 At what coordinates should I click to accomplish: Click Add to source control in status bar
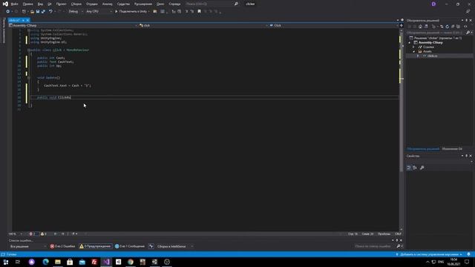[x=429, y=254]
